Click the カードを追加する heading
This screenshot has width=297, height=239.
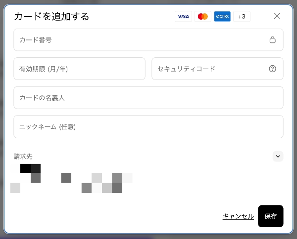(51, 16)
